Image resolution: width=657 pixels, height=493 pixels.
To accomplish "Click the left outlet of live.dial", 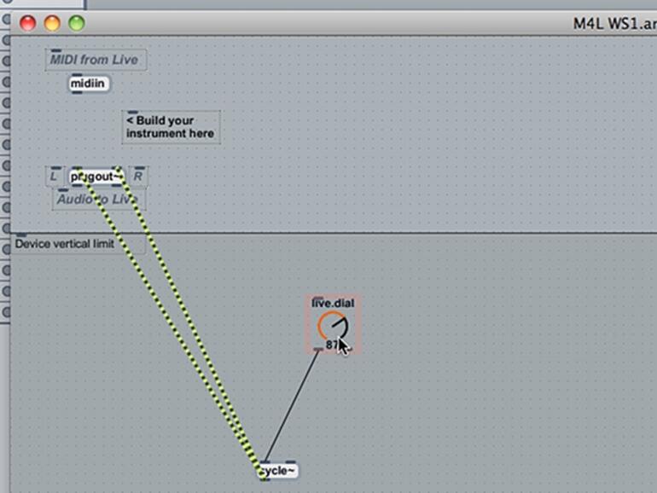I will click(318, 349).
